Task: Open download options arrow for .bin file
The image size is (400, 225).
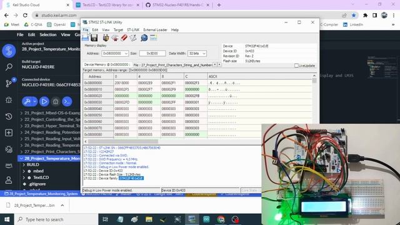Action: point(62,206)
